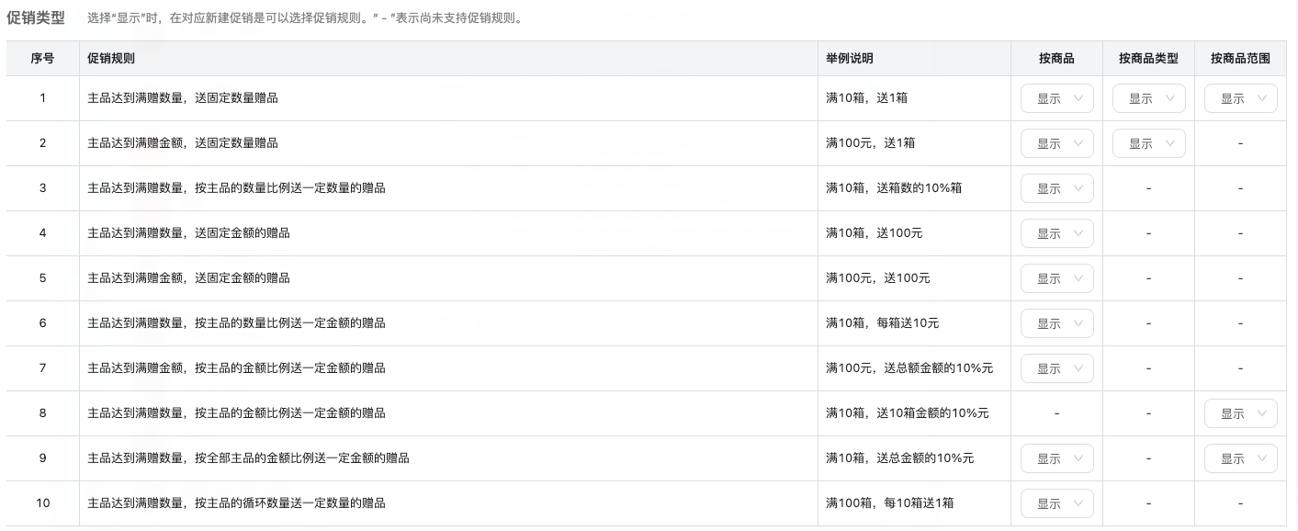Click the 按商品类型 column header
Image resolution: width=1298 pixels, height=531 pixels.
coord(1148,58)
